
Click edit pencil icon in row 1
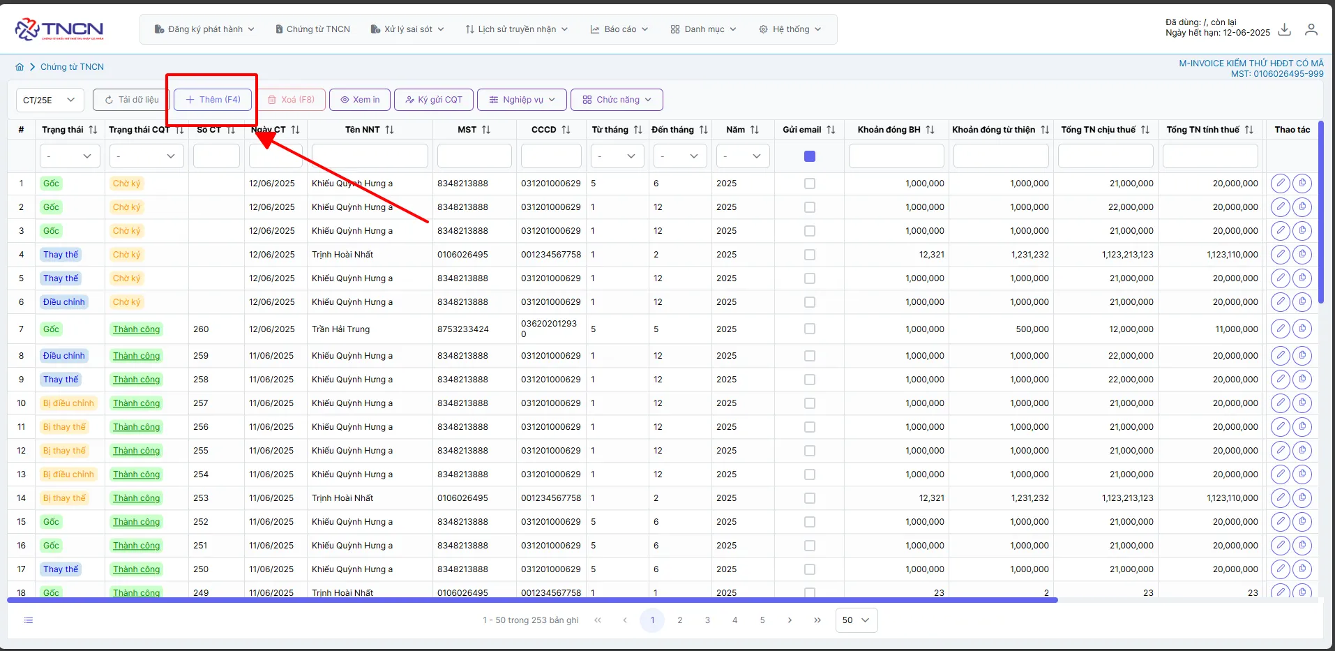(x=1281, y=184)
